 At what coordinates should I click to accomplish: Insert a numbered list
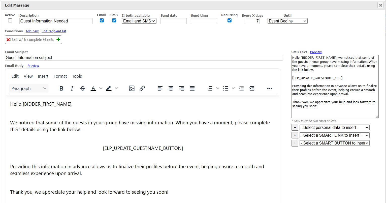[x=210, y=89]
